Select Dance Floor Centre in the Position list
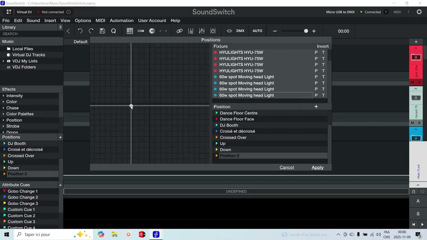427x240 pixels. 239,113
